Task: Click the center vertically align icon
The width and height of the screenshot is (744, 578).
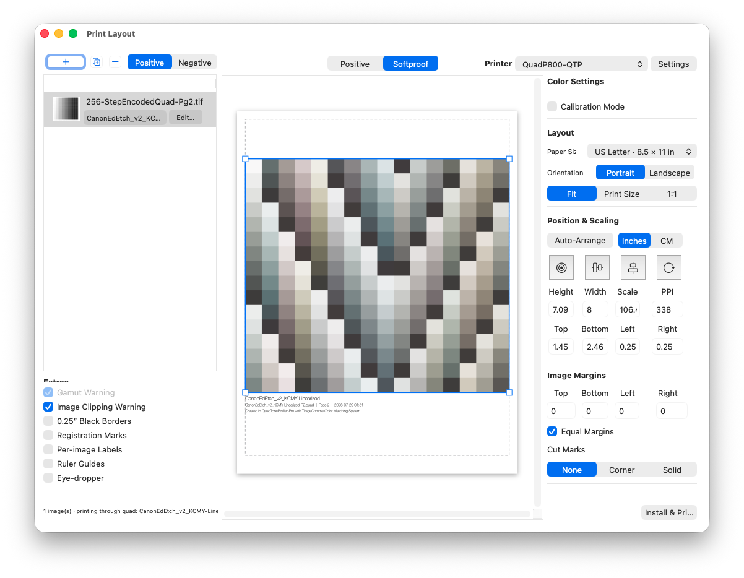Action: (x=633, y=267)
